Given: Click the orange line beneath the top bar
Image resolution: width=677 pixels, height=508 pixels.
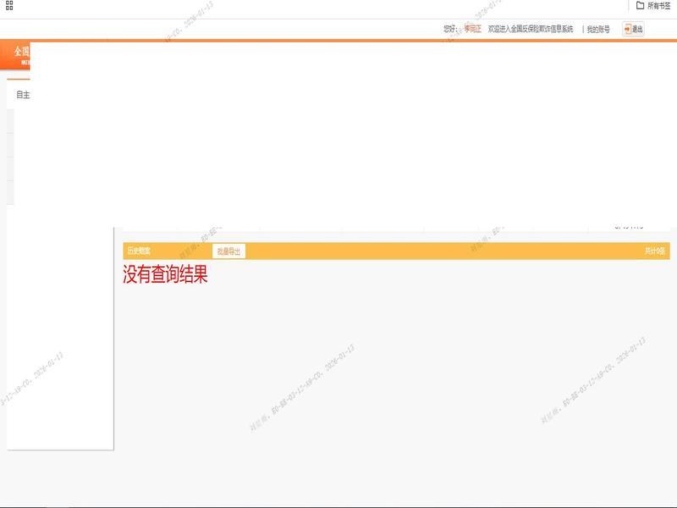Looking at the screenshot, I should [338, 40].
